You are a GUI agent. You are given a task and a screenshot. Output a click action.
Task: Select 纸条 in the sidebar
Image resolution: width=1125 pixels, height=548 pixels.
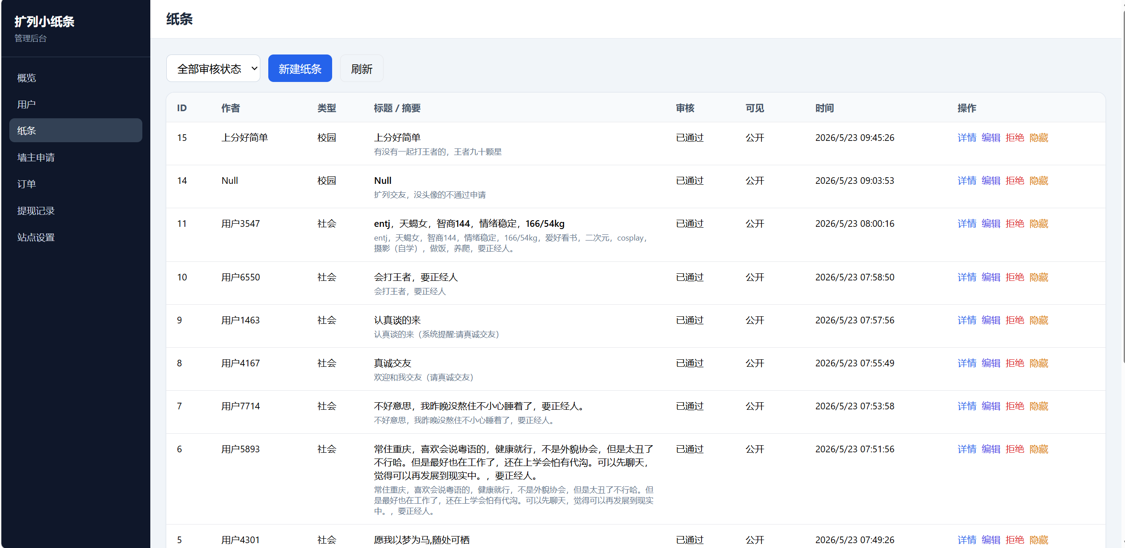[x=75, y=131]
